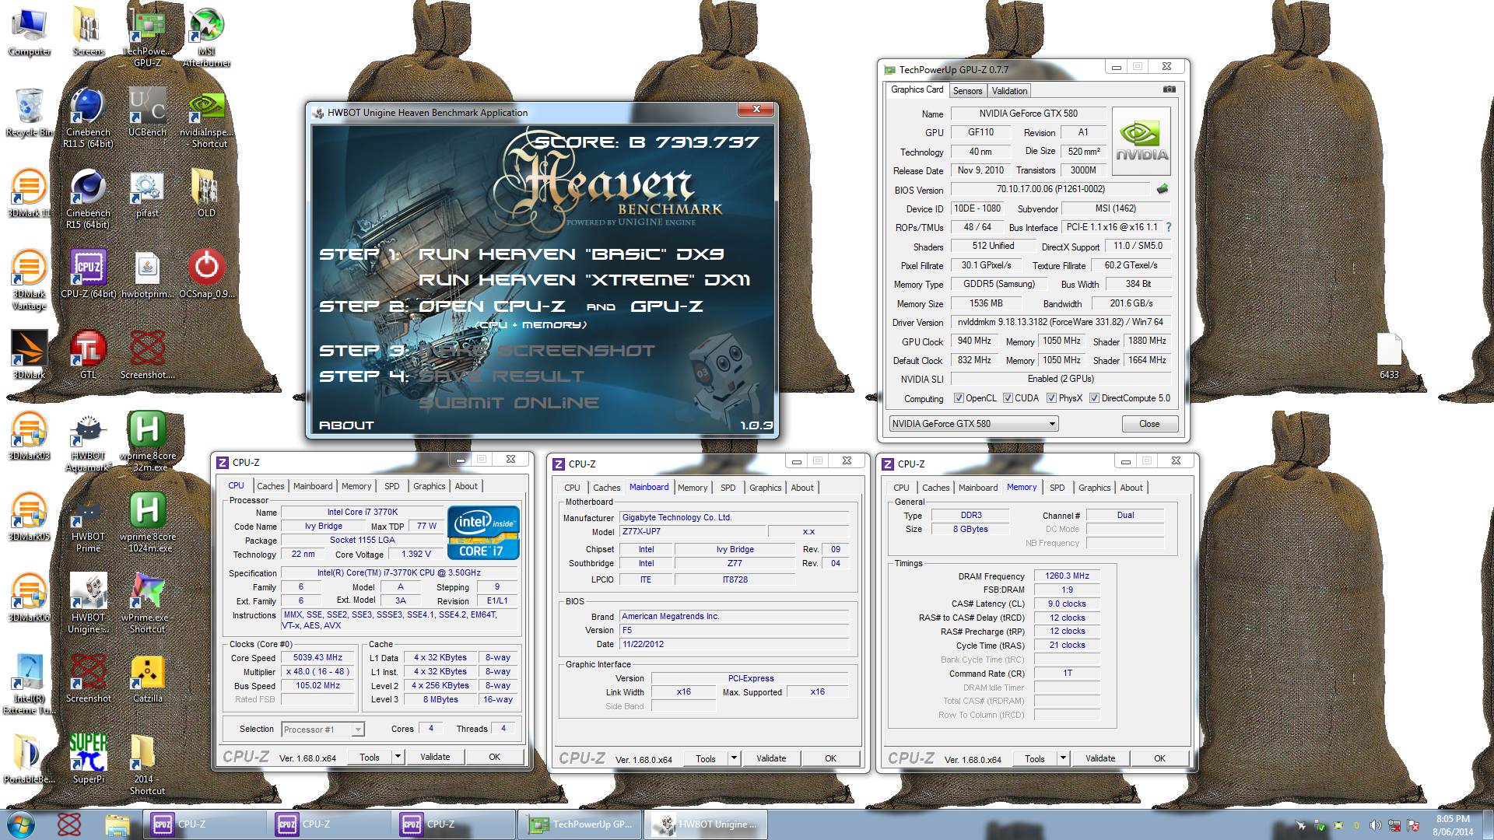Launch 3DMark Vantage shortcut
Viewport: 1494px width, 840px height.
pos(30,280)
